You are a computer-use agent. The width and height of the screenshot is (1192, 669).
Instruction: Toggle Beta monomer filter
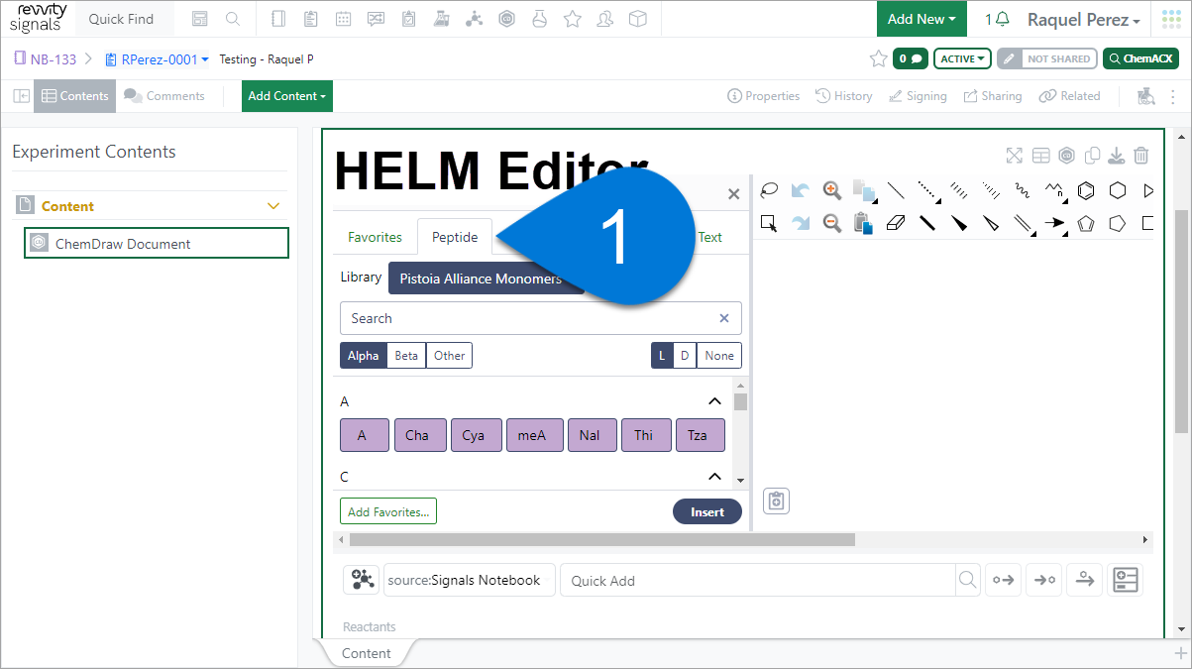pyautogui.click(x=406, y=356)
